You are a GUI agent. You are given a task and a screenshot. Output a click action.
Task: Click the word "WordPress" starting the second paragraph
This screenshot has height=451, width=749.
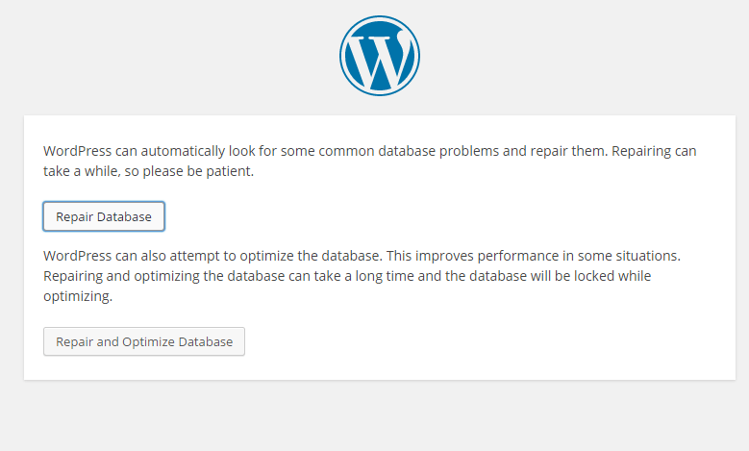[x=76, y=257]
